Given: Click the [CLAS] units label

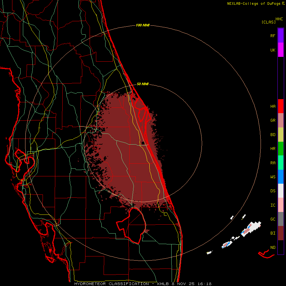Looking at the screenshot, I should 269,22.
